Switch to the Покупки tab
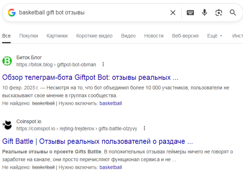The width and height of the screenshot is (243, 177). click(29, 36)
